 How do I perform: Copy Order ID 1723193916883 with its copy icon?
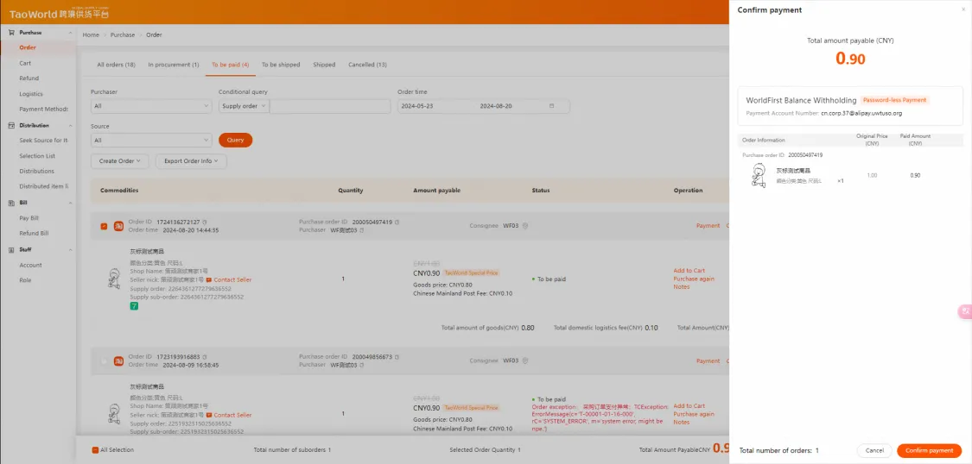pos(205,357)
